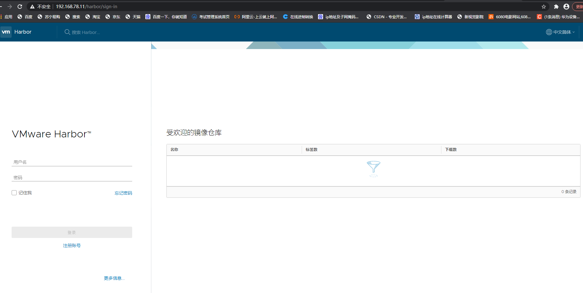Screen dimensions: 583x293
Task: Open the CSDN - 专业开发 bookmark
Action: [x=387, y=17]
